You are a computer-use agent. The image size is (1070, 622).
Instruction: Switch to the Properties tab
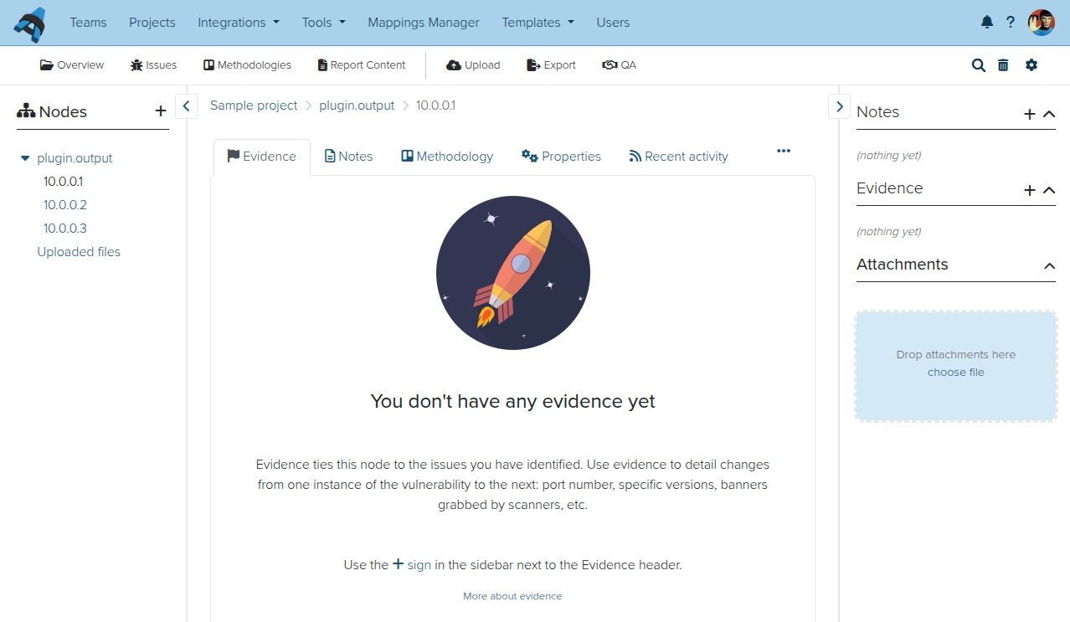coord(561,157)
